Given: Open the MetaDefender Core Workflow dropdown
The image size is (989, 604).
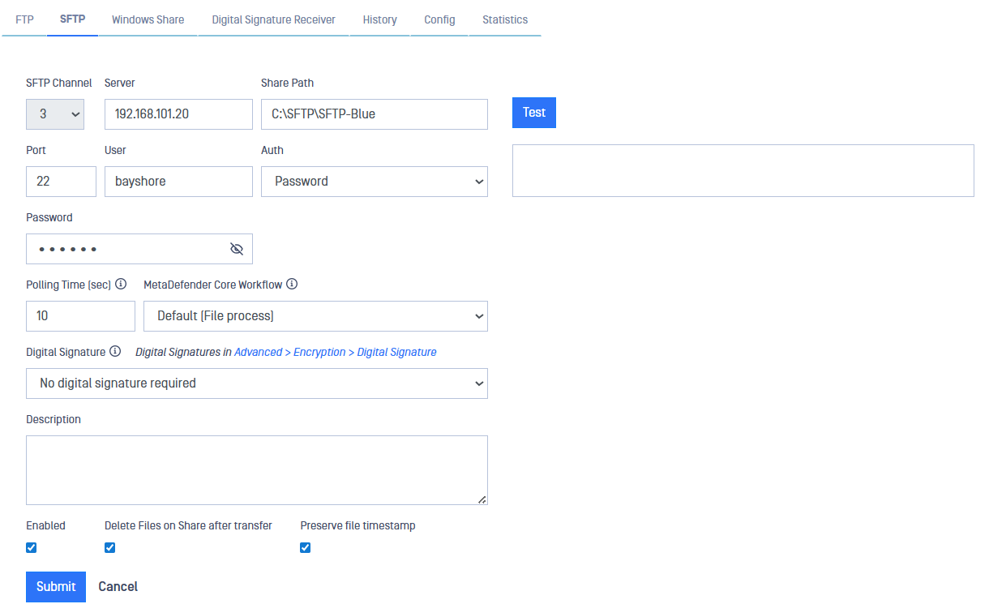Looking at the screenshot, I should click(x=315, y=316).
